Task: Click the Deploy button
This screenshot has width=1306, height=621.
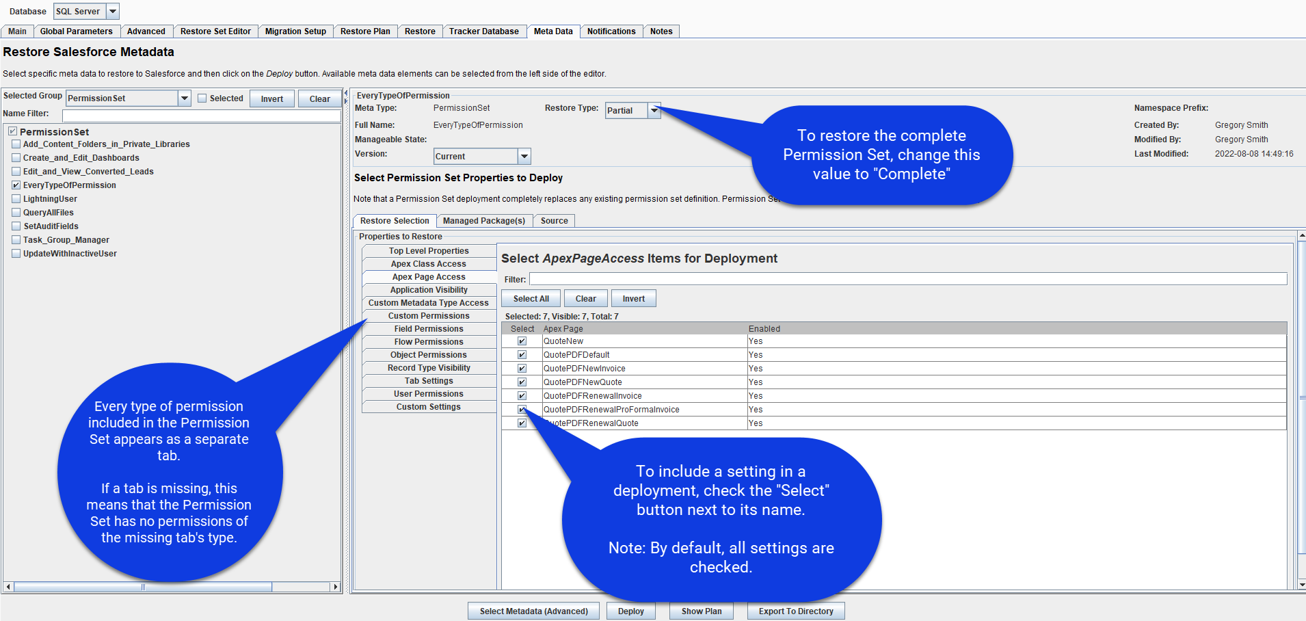Action: [631, 611]
